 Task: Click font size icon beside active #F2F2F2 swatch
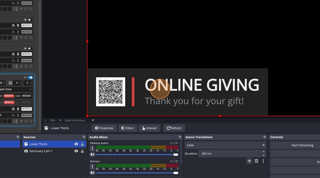click(13, 109)
